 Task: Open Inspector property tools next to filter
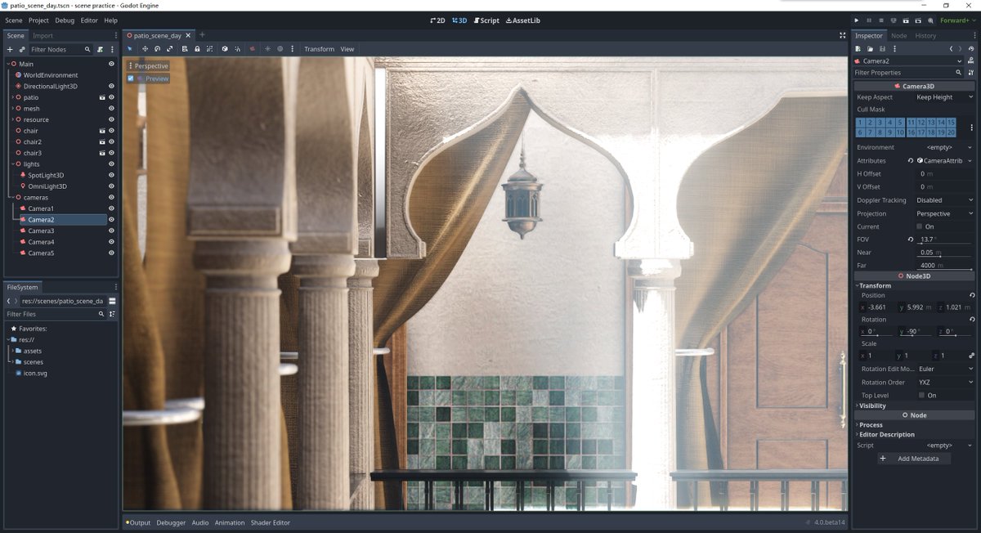pos(970,73)
